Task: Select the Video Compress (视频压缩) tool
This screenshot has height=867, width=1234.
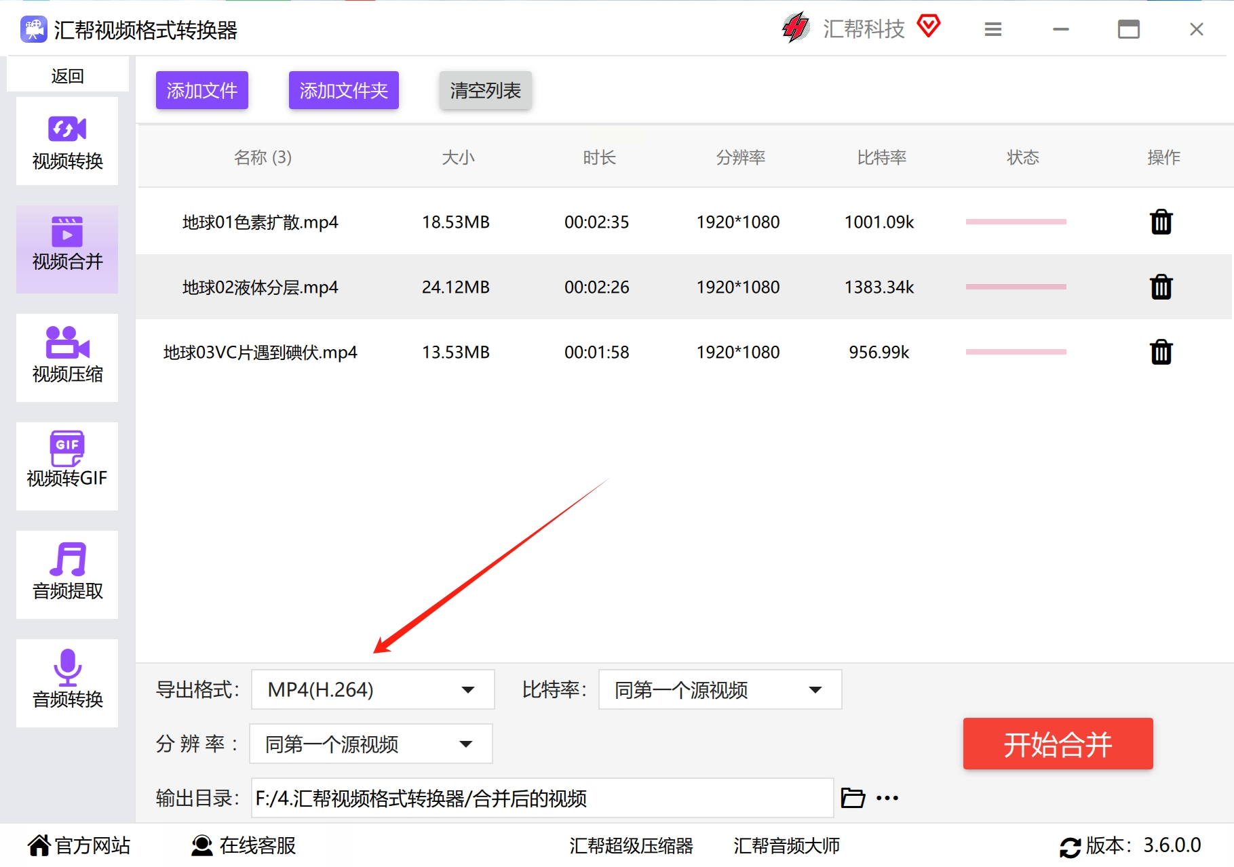Action: click(67, 357)
